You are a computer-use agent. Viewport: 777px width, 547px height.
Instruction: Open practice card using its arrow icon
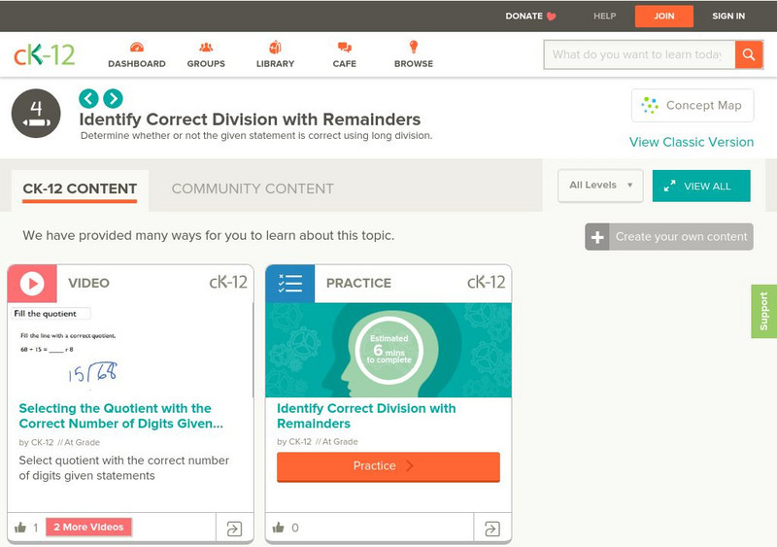(x=492, y=529)
